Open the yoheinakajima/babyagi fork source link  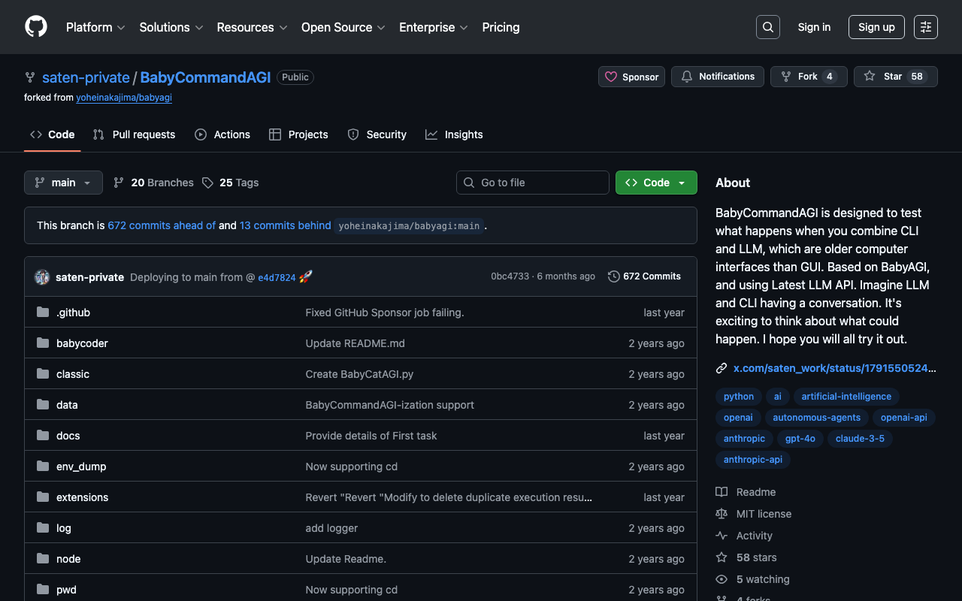coord(124,98)
